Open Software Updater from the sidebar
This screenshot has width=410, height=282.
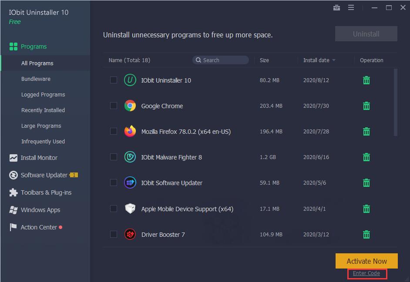pyautogui.click(x=41, y=175)
